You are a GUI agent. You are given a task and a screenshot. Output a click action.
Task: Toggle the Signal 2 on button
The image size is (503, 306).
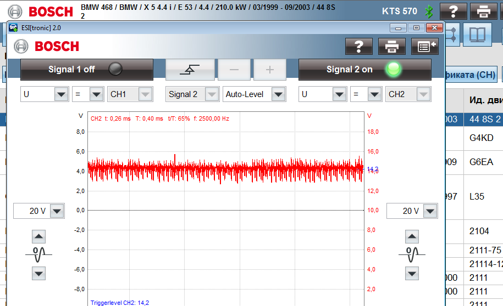click(364, 70)
